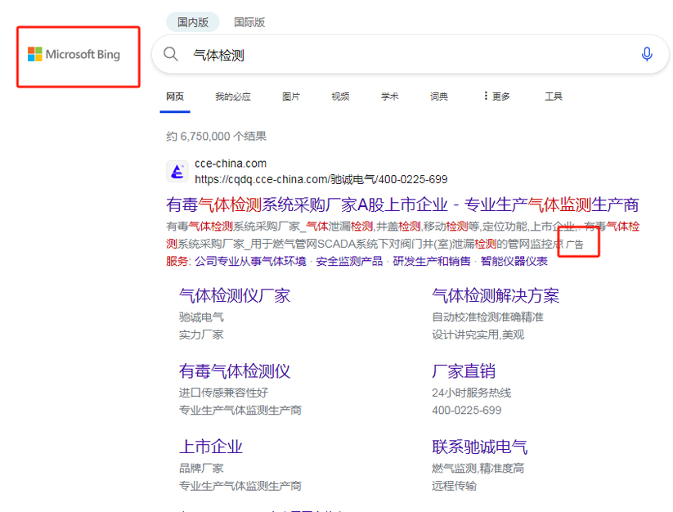
Task: Click the Microsoft Bing logo
Action: click(x=74, y=55)
